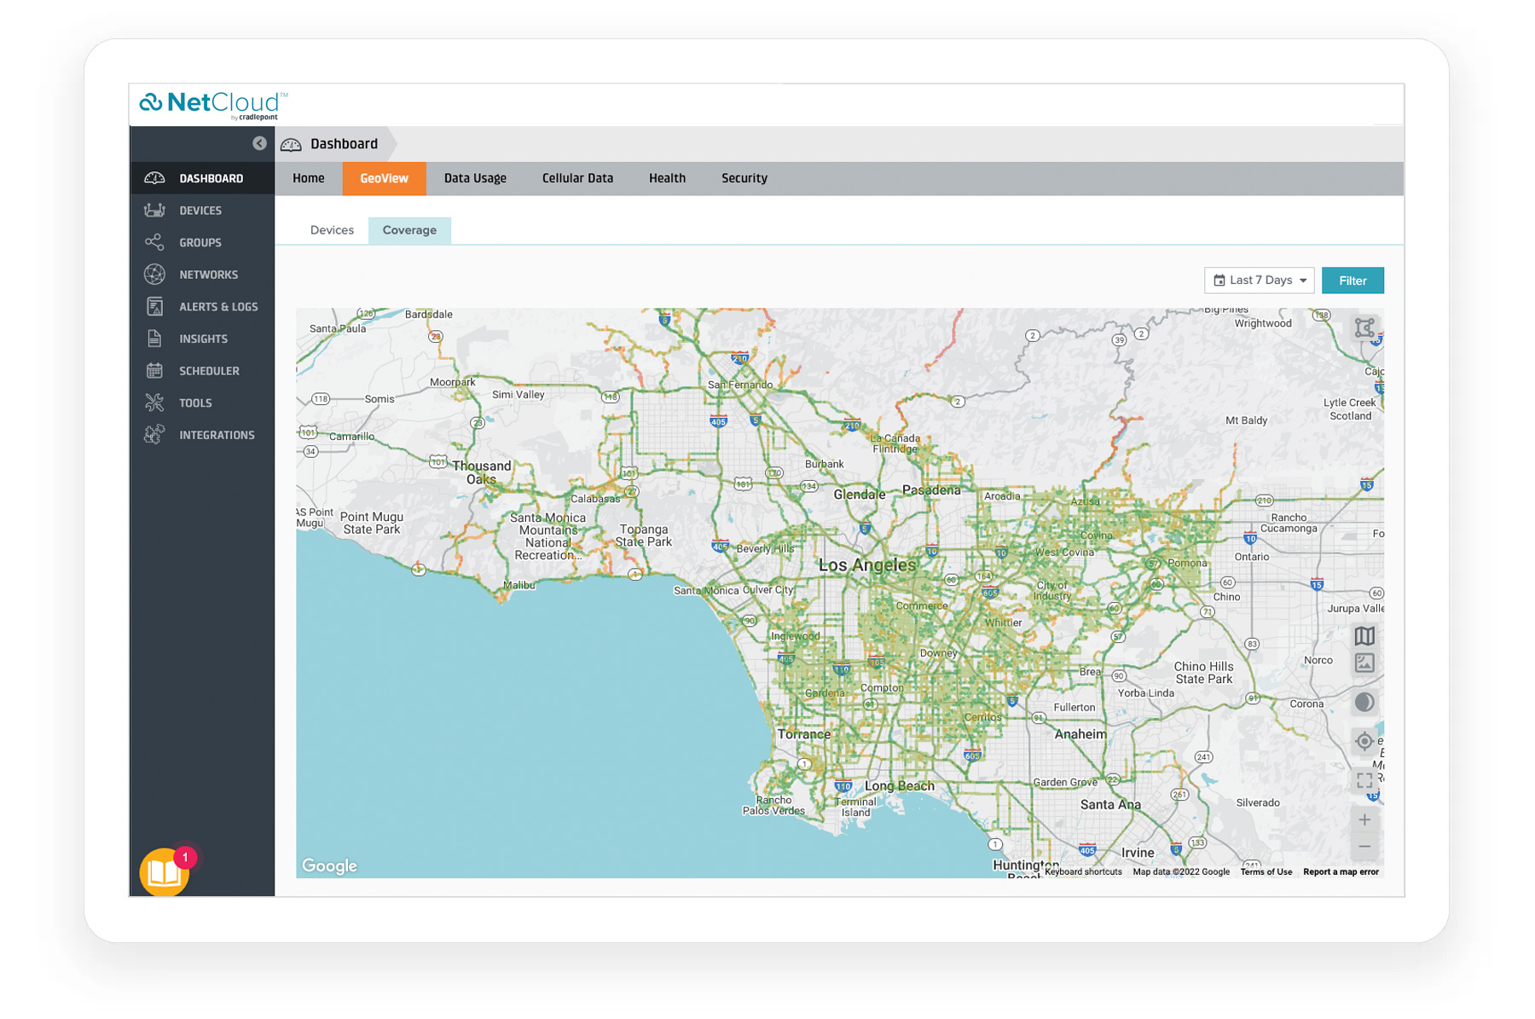Center map on my location icon
This screenshot has width=1535, height=1019.
(x=1364, y=741)
